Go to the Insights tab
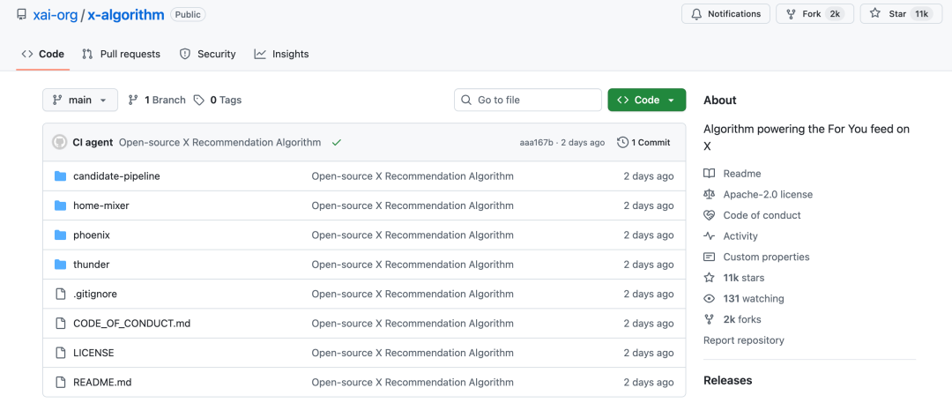The height and width of the screenshot is (403, 952). [281, 54]
